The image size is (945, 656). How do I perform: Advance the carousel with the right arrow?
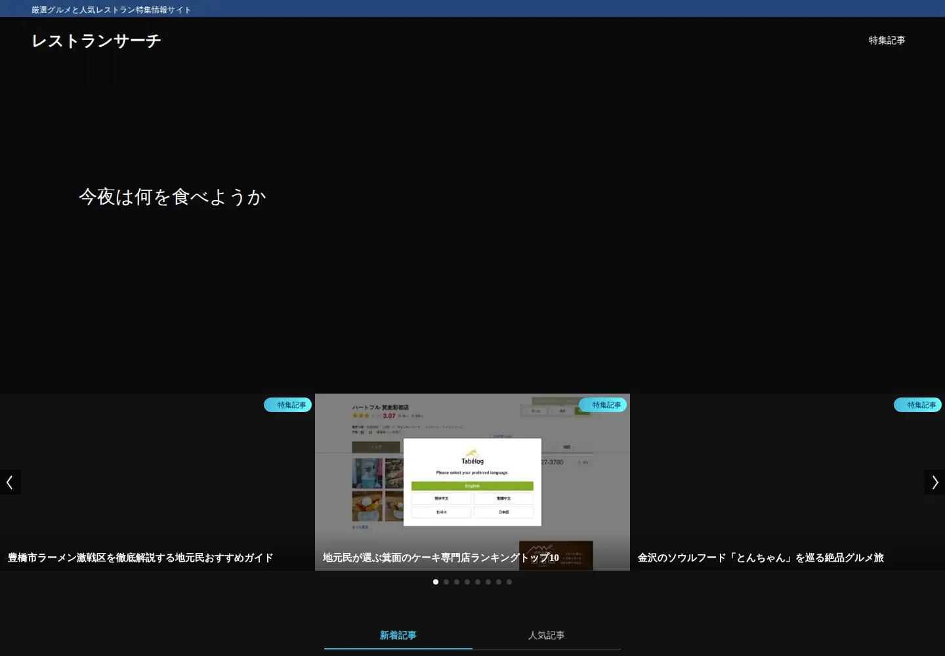(x=934, y=482)
